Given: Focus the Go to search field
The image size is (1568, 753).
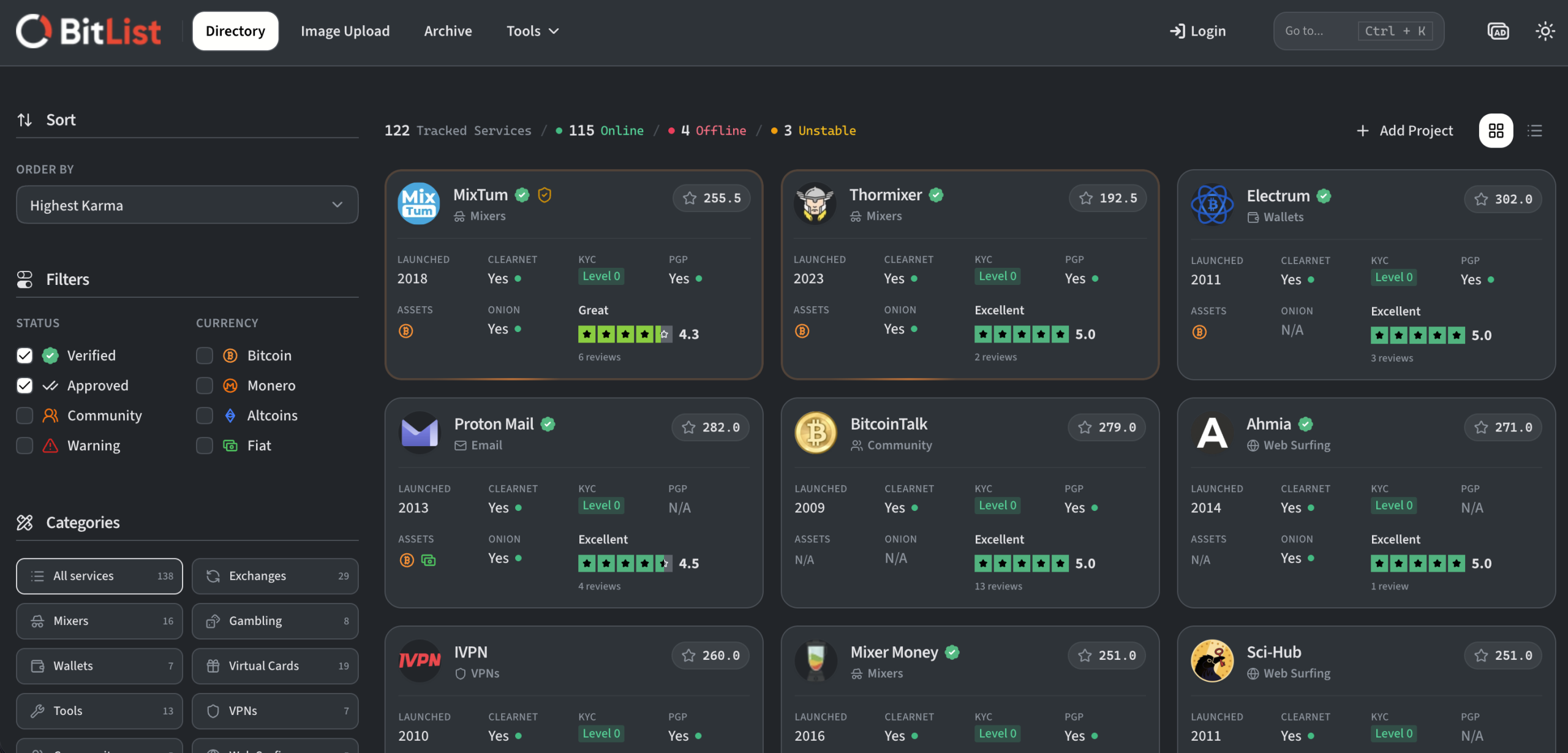Looking at the screenshot, I should (x=1359, y=31).
